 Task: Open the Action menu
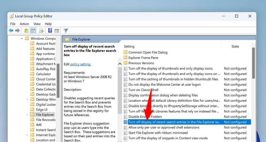click(x=24, y=24)
